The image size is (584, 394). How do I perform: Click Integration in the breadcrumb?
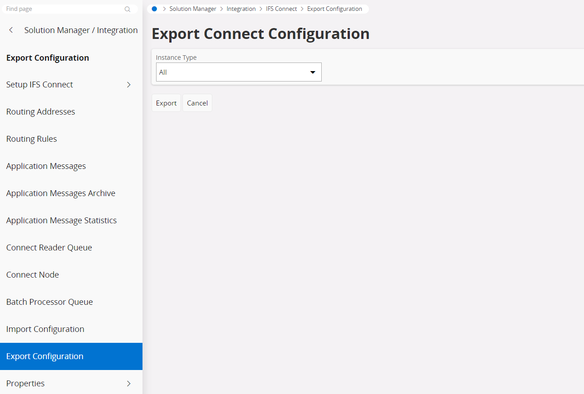point(241,9)
